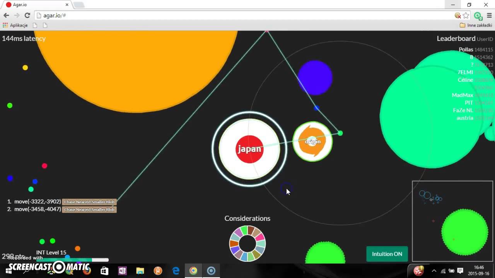The image size is (495, 278).
Task: Open the second blank bookmark page icon
Action: [45, 25]
